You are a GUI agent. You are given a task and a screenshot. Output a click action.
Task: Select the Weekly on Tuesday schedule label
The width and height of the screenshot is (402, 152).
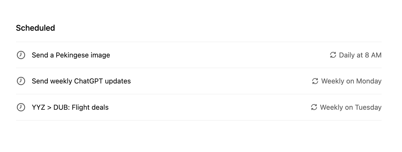351,108
